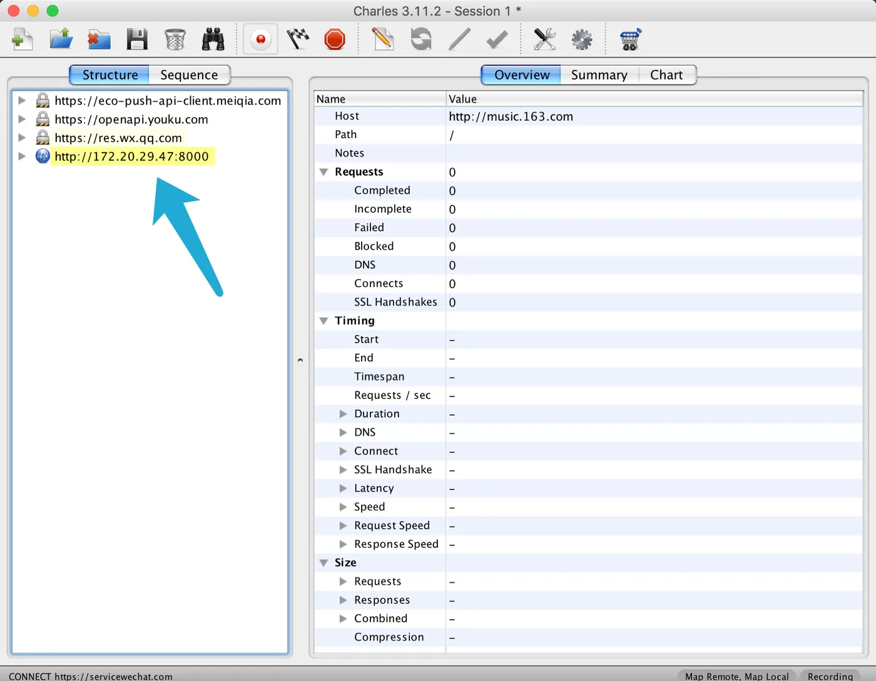Expand the openapi.youku.com host node
Screen dimensions: 876x681
(22, 119)
